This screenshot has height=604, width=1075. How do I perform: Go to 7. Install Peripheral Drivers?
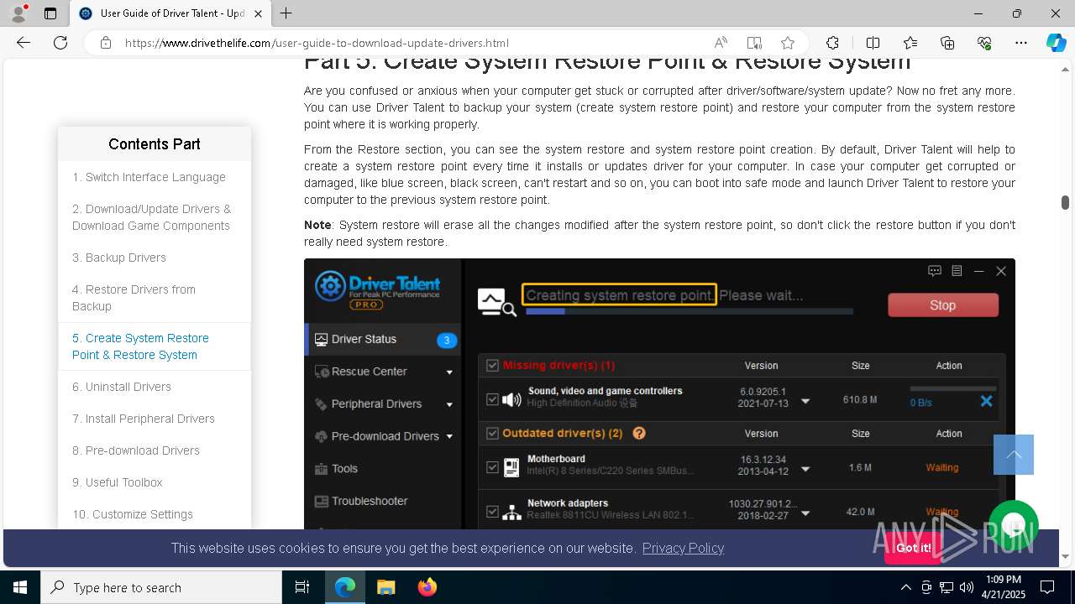144,419
